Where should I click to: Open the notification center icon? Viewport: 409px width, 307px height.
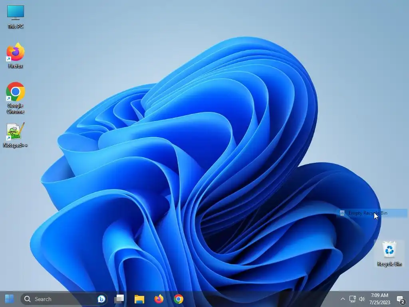(401, 299)
